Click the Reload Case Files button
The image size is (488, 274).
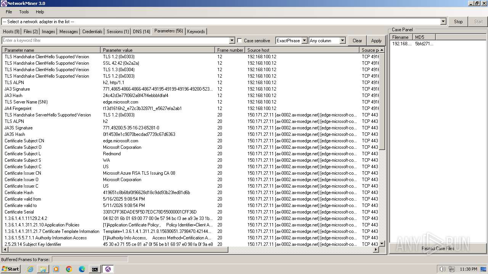tap(438, 249)
